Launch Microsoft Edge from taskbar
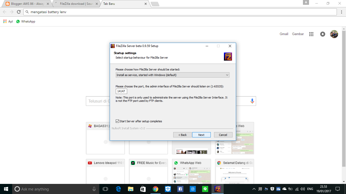The height and width of the screenshot is (194, 346). (118, 189)
